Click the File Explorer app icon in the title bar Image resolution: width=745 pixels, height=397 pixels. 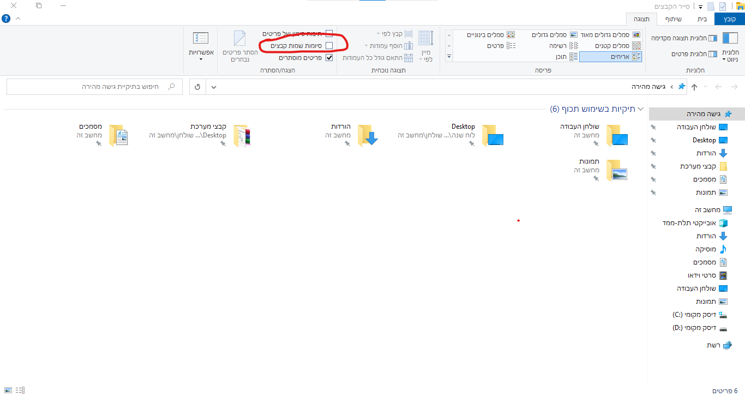click(739, 6)
